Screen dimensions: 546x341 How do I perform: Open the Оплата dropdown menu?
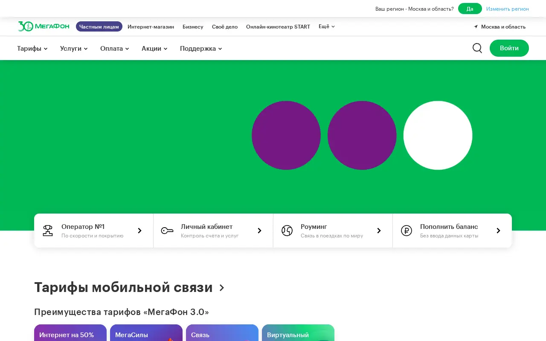[115, 49]
